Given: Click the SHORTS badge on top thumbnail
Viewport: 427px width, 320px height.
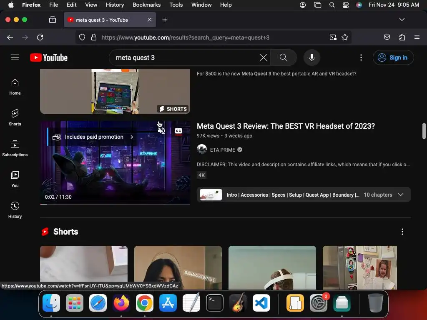Looking at the screenshot, I should [173, 109].
